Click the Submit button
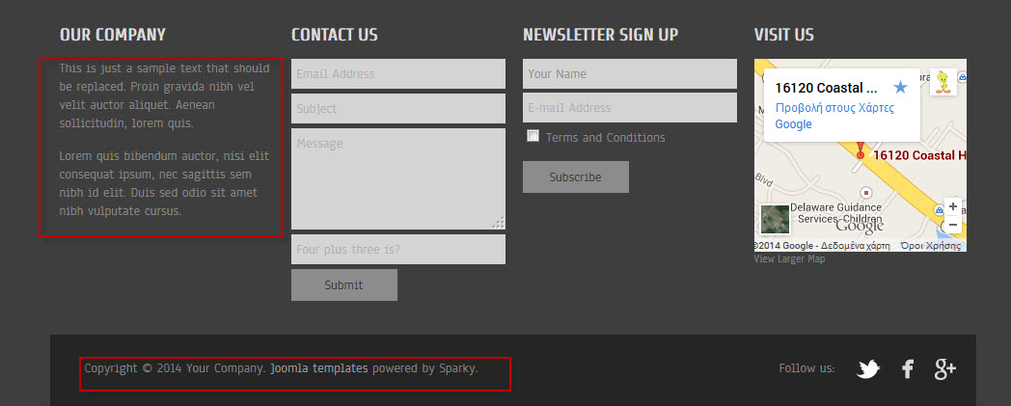The image size is (1011, 406). (344, 284)
